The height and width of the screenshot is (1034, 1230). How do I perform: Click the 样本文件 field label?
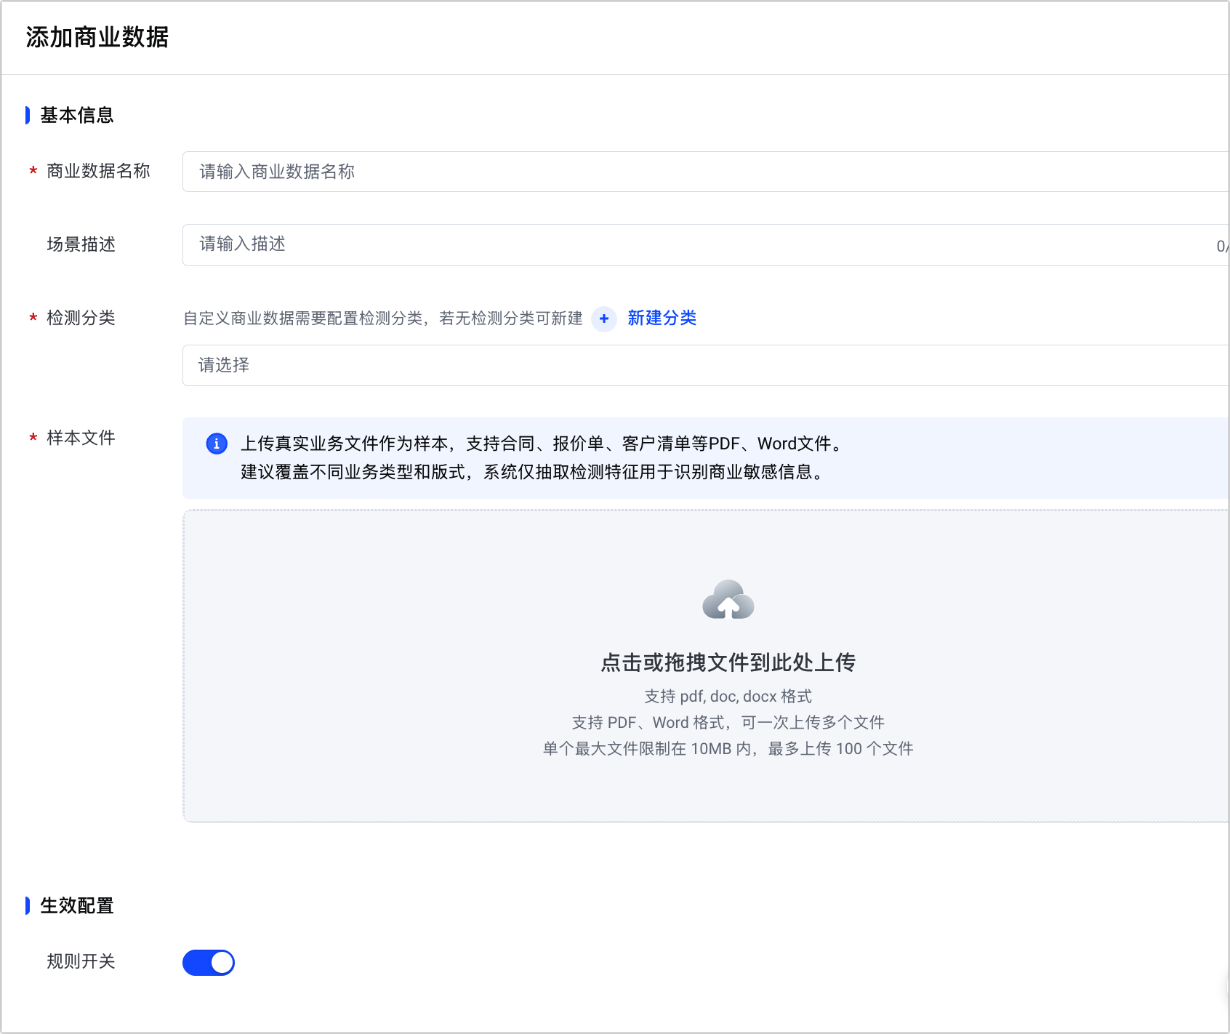[81, 438]
